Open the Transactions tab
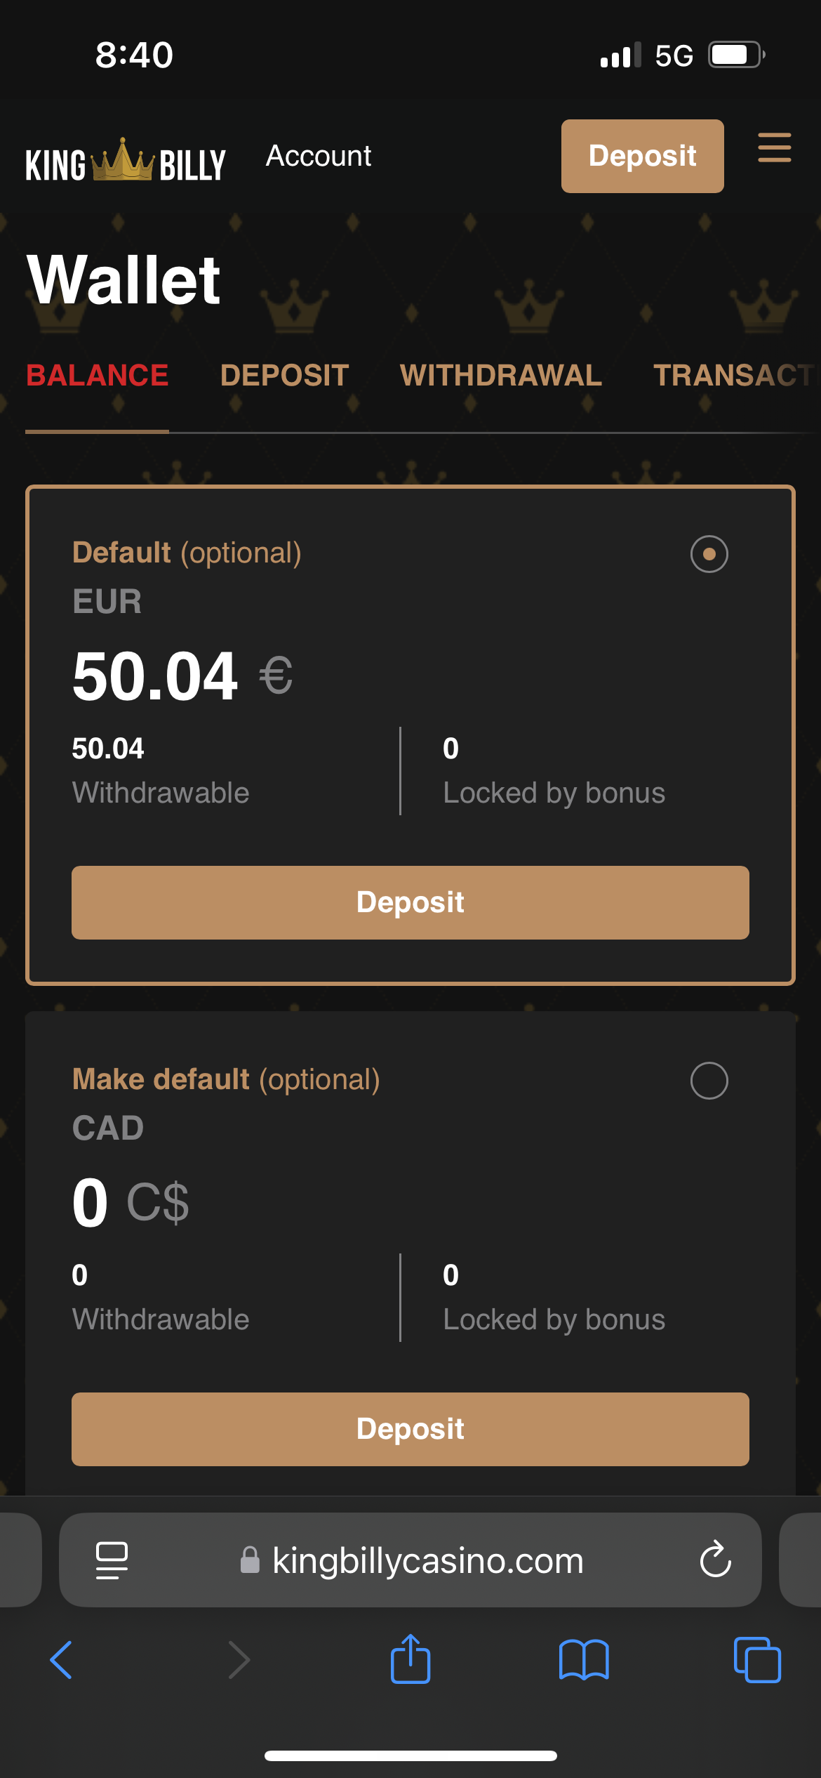 click(733, 375)
